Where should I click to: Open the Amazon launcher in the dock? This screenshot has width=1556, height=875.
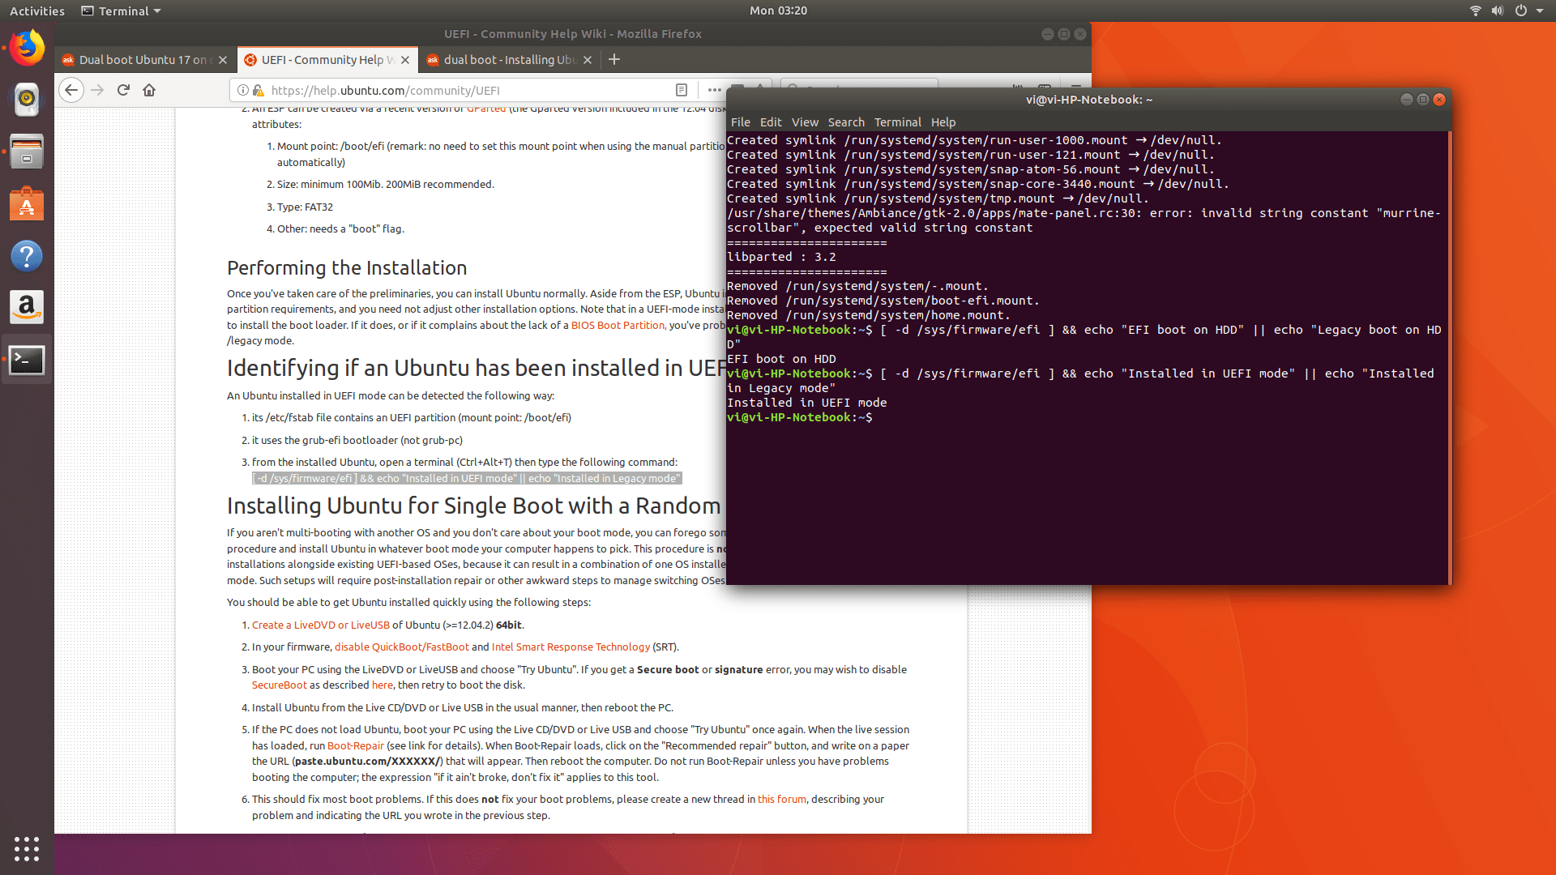click(x=27, y=307)
